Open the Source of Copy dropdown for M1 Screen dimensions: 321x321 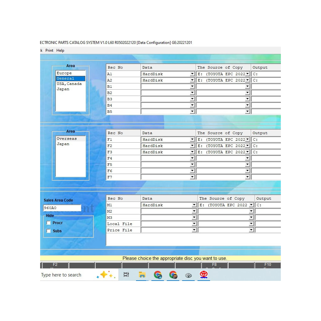(x=251, y=205)
